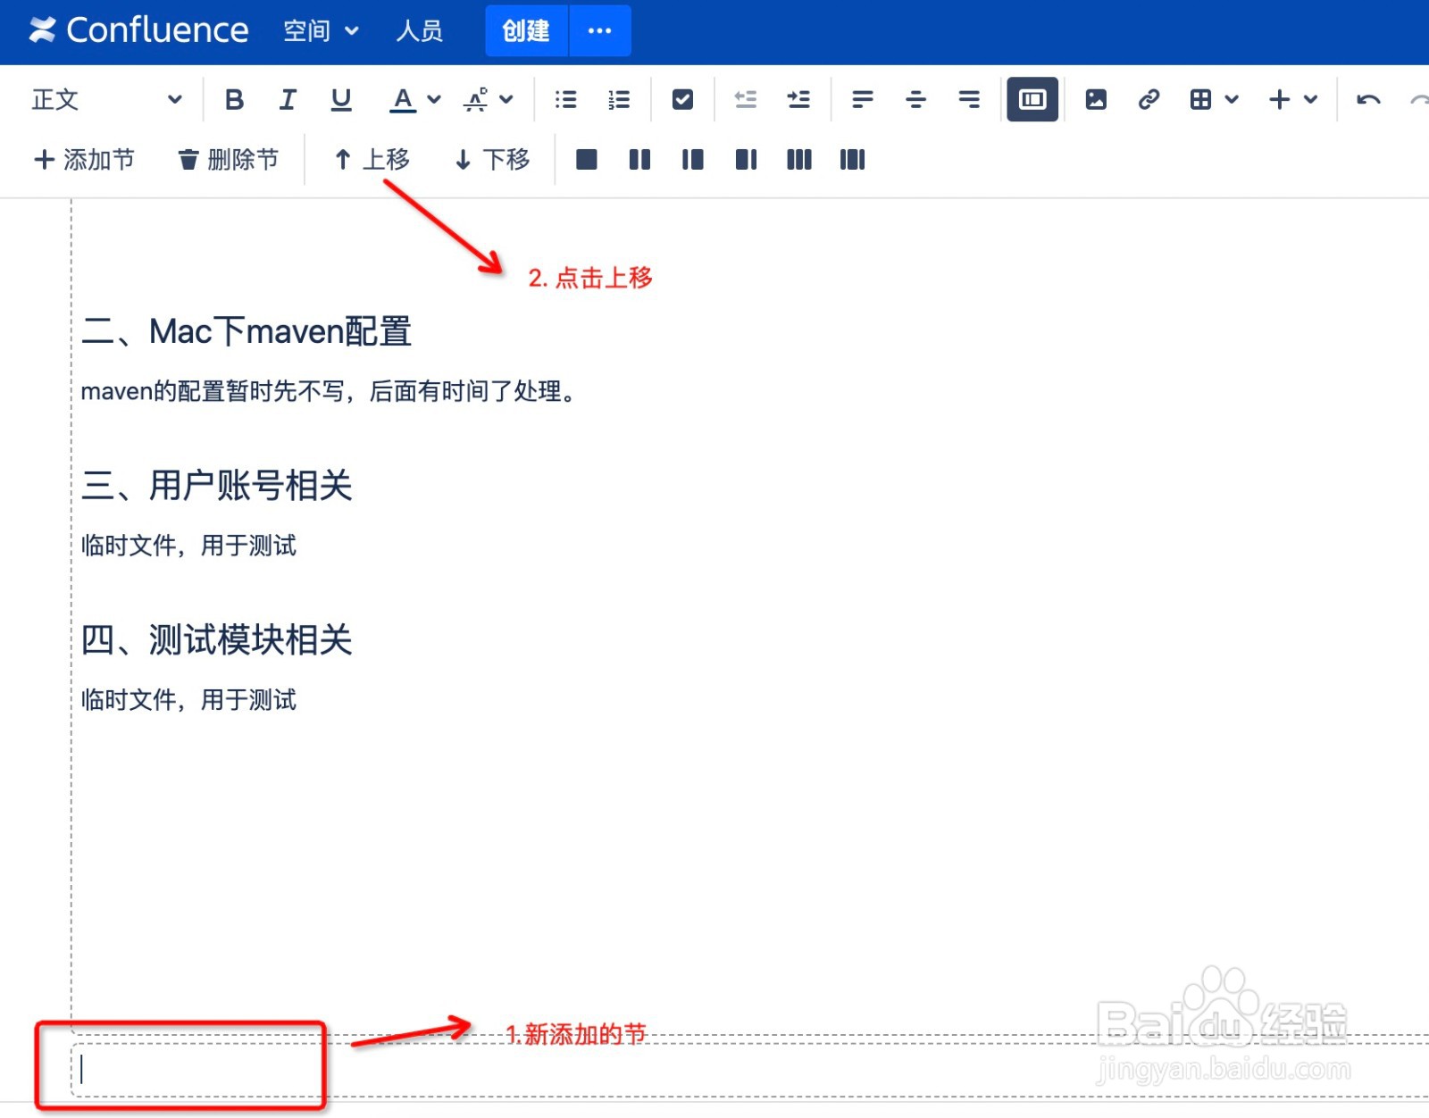This screenshot has height=1118, width=1429.
Task: Select the three-column layout icon
Action: (798, 159)
